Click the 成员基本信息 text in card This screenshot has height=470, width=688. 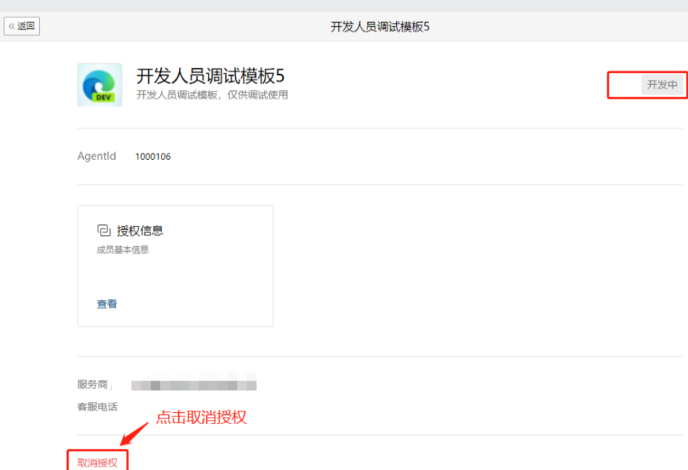(122, 250)
